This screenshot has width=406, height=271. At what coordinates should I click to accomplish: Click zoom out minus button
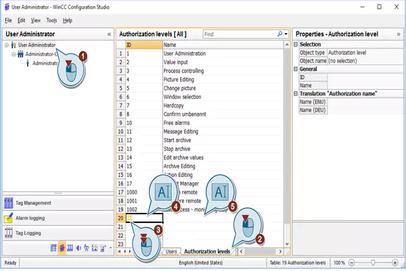[351, 263]
